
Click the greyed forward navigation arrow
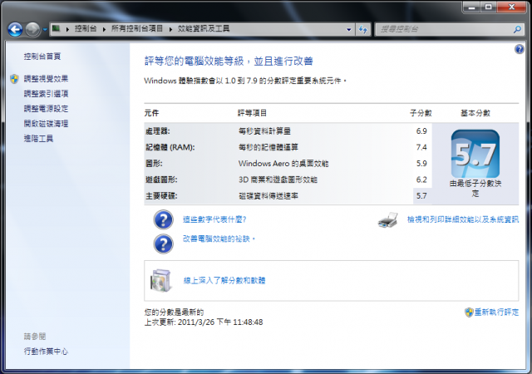click(32, 30)
